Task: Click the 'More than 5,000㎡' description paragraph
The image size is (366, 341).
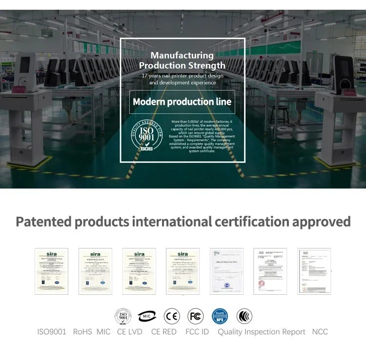Action: tap(202, 136)
